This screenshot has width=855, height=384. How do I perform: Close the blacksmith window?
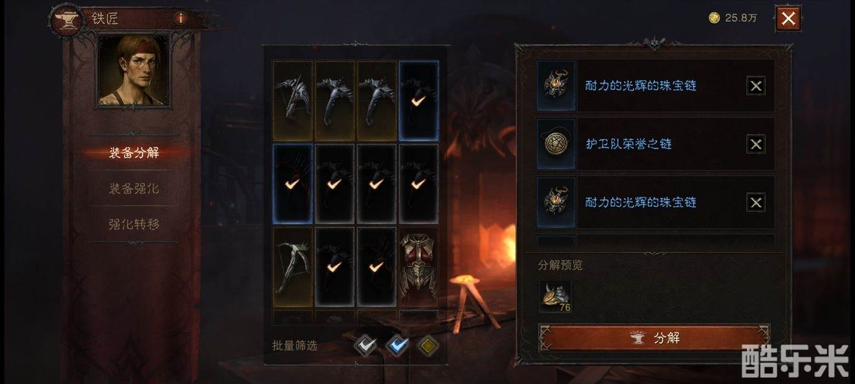pyautogui.click(x=788, y=19)
